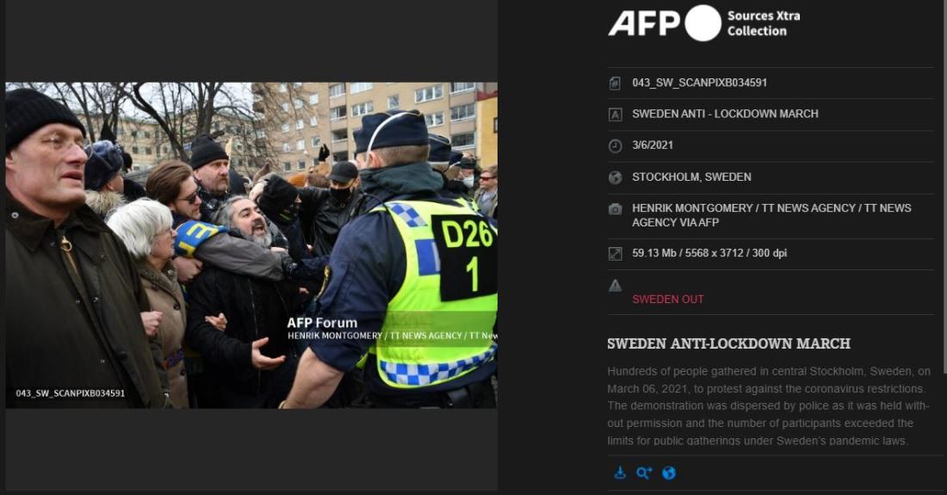The width and height of the screenshot is (947, 495).
Task: Click the globe icon beside STOCKHOLM, SWEDEN
Action: point(615,177)
